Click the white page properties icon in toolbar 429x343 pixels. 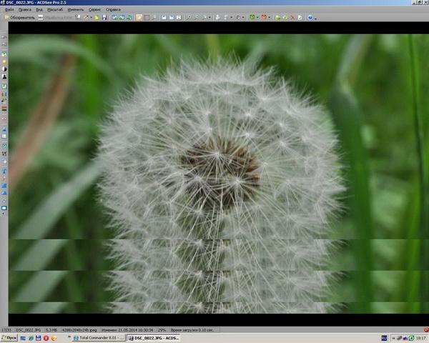300,17
